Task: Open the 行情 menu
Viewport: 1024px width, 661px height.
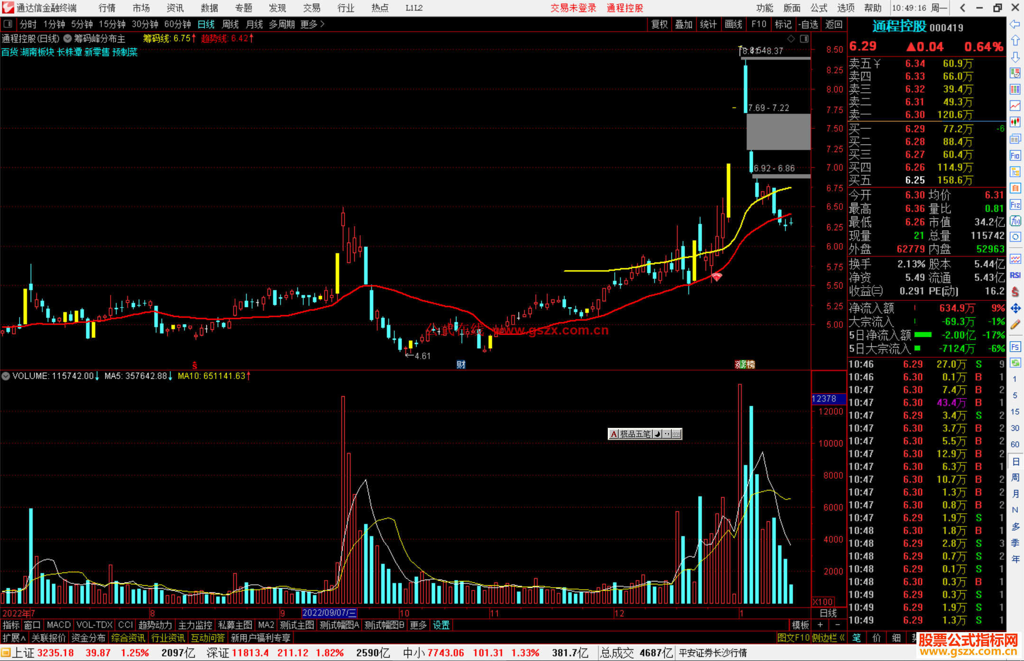Action: pyautogui.click(x=107, y=8)
